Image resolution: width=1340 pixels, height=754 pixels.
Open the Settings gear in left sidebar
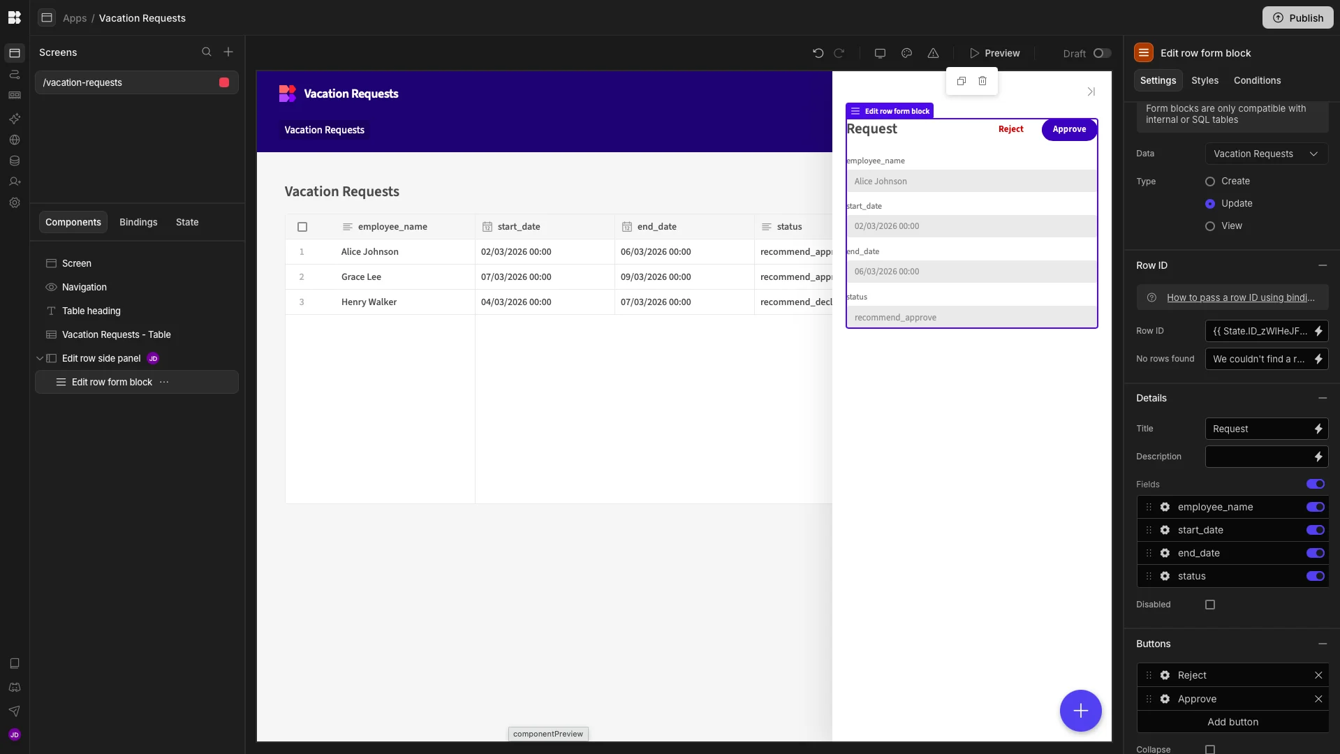click(15, 203)
